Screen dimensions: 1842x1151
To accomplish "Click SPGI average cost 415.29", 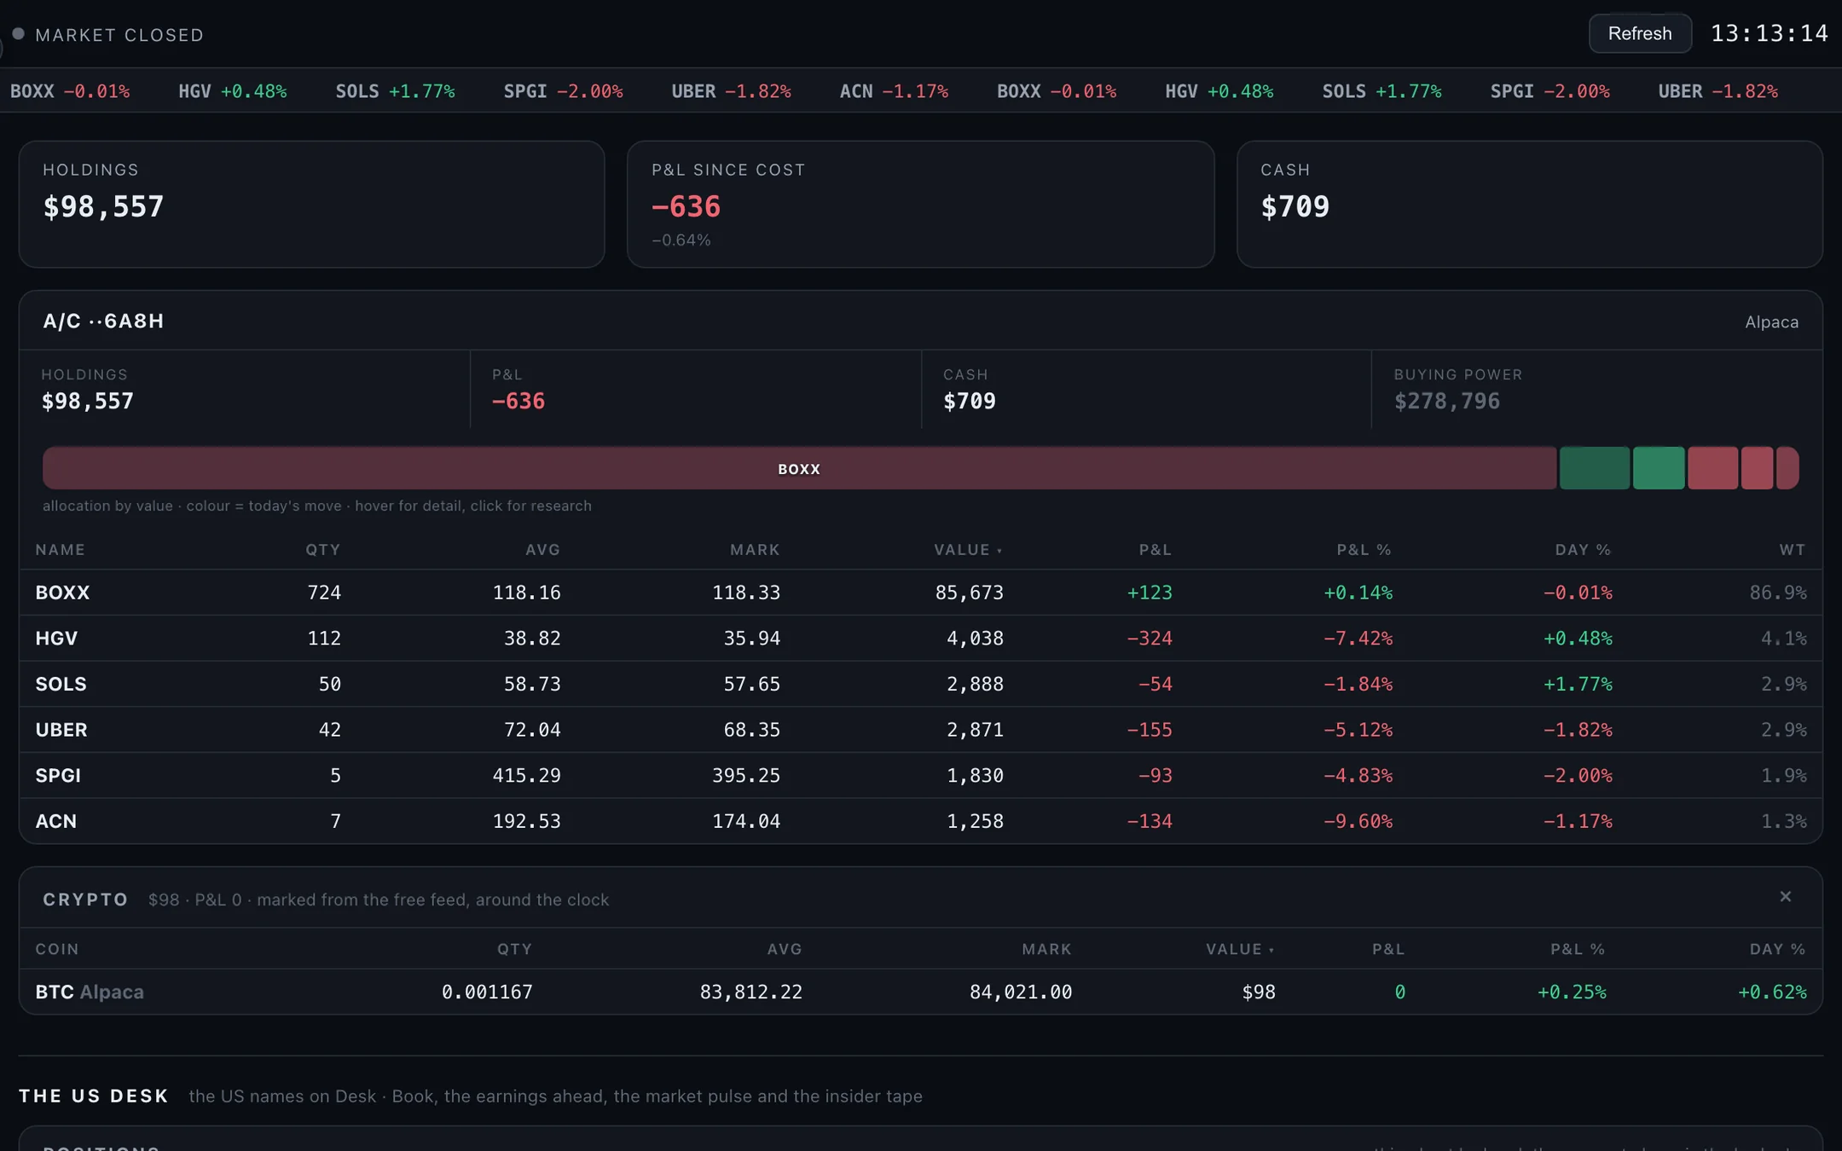I will pos(526,776).
